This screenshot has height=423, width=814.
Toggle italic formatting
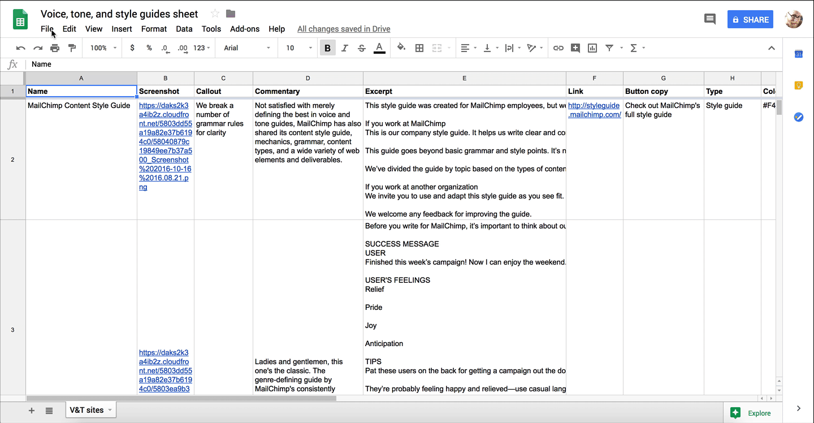click(x=345, y=48)
